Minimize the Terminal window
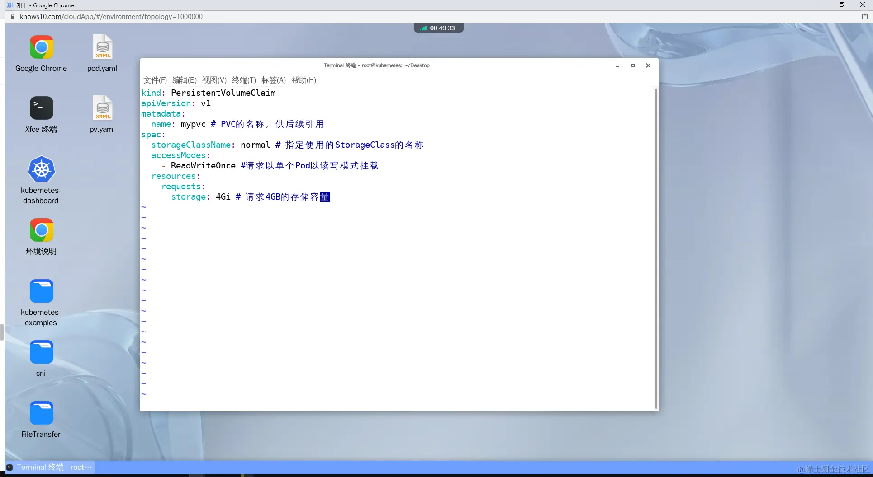The image size is (873, 477). click(x=617, y=66)
